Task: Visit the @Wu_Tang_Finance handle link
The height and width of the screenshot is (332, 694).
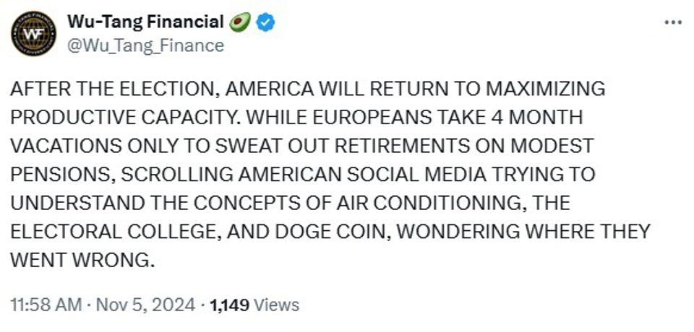Action: 145,45
